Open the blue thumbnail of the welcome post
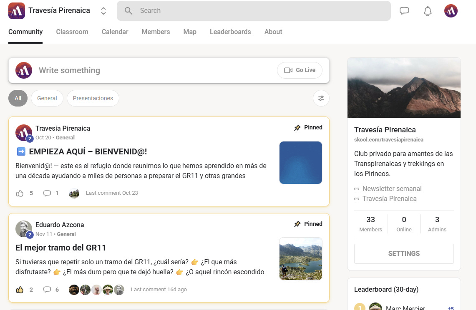Screen dimensions: 476x310 click(x=300, y=163)
